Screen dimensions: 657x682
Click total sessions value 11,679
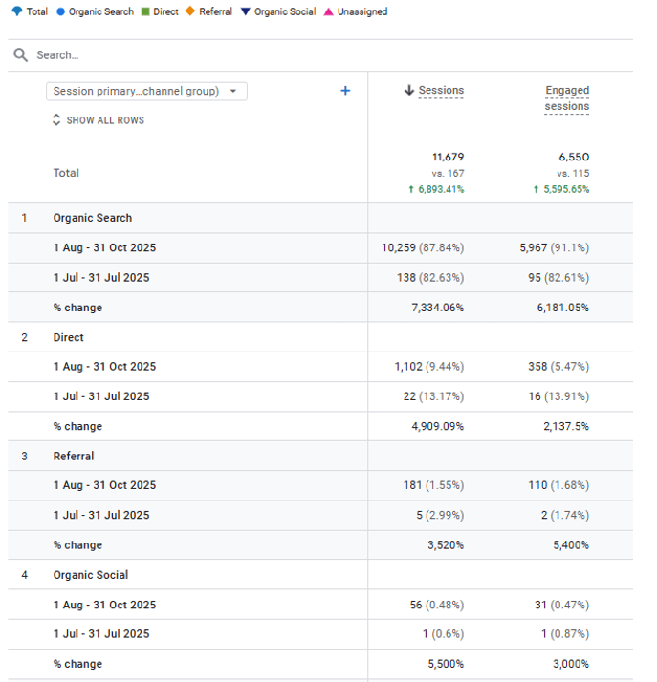448,157
